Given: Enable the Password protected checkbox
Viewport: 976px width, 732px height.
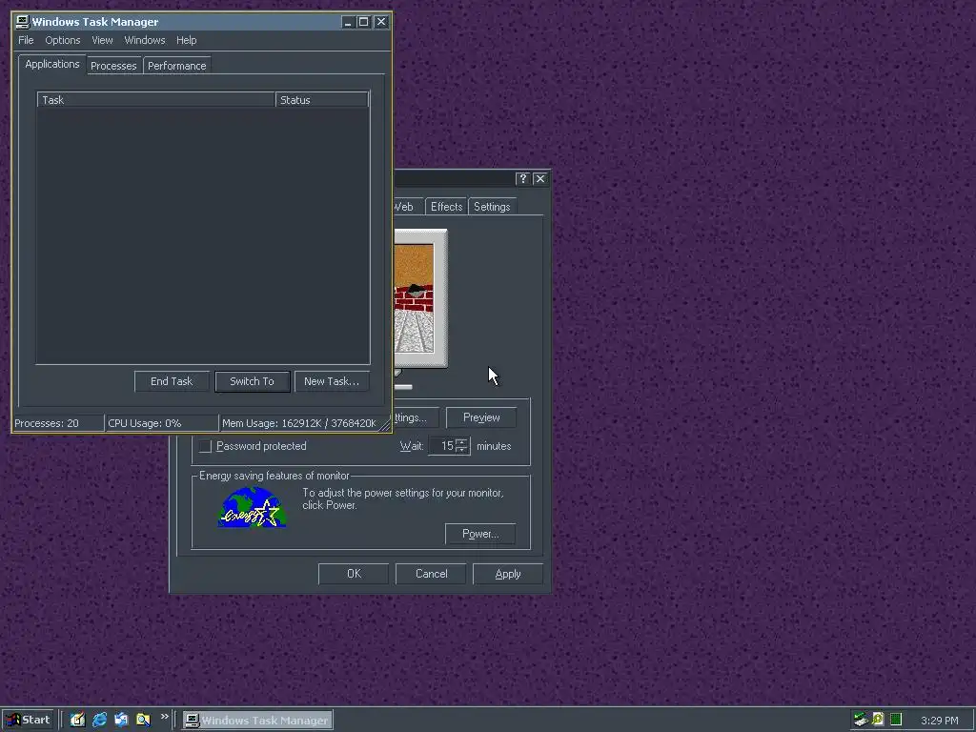Looking at the screenshot, I should point(205,446).
